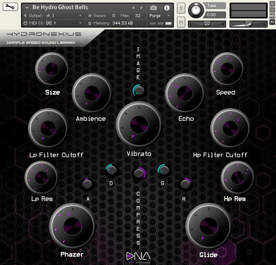
Task: Go to previous instrument arrow
Action: point(133,7)
